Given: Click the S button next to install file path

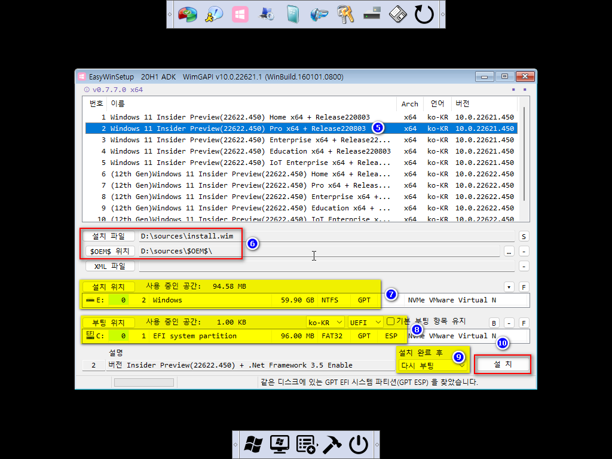Looking at the screenshot, I should [524, 237].
